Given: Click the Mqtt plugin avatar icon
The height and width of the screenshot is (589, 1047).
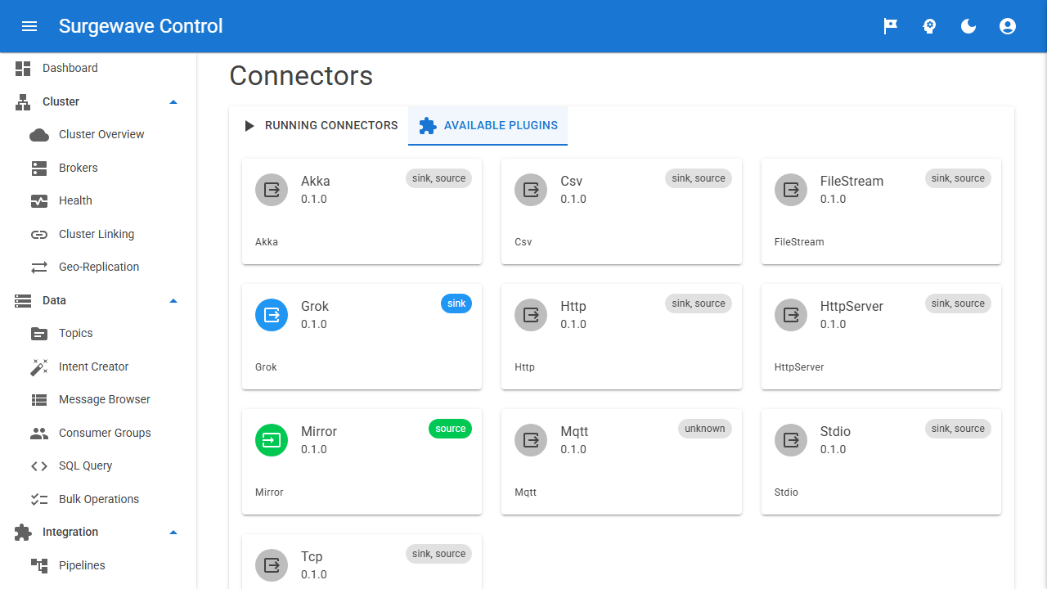Looking at the screenshot, I should (x=531, y=440).
